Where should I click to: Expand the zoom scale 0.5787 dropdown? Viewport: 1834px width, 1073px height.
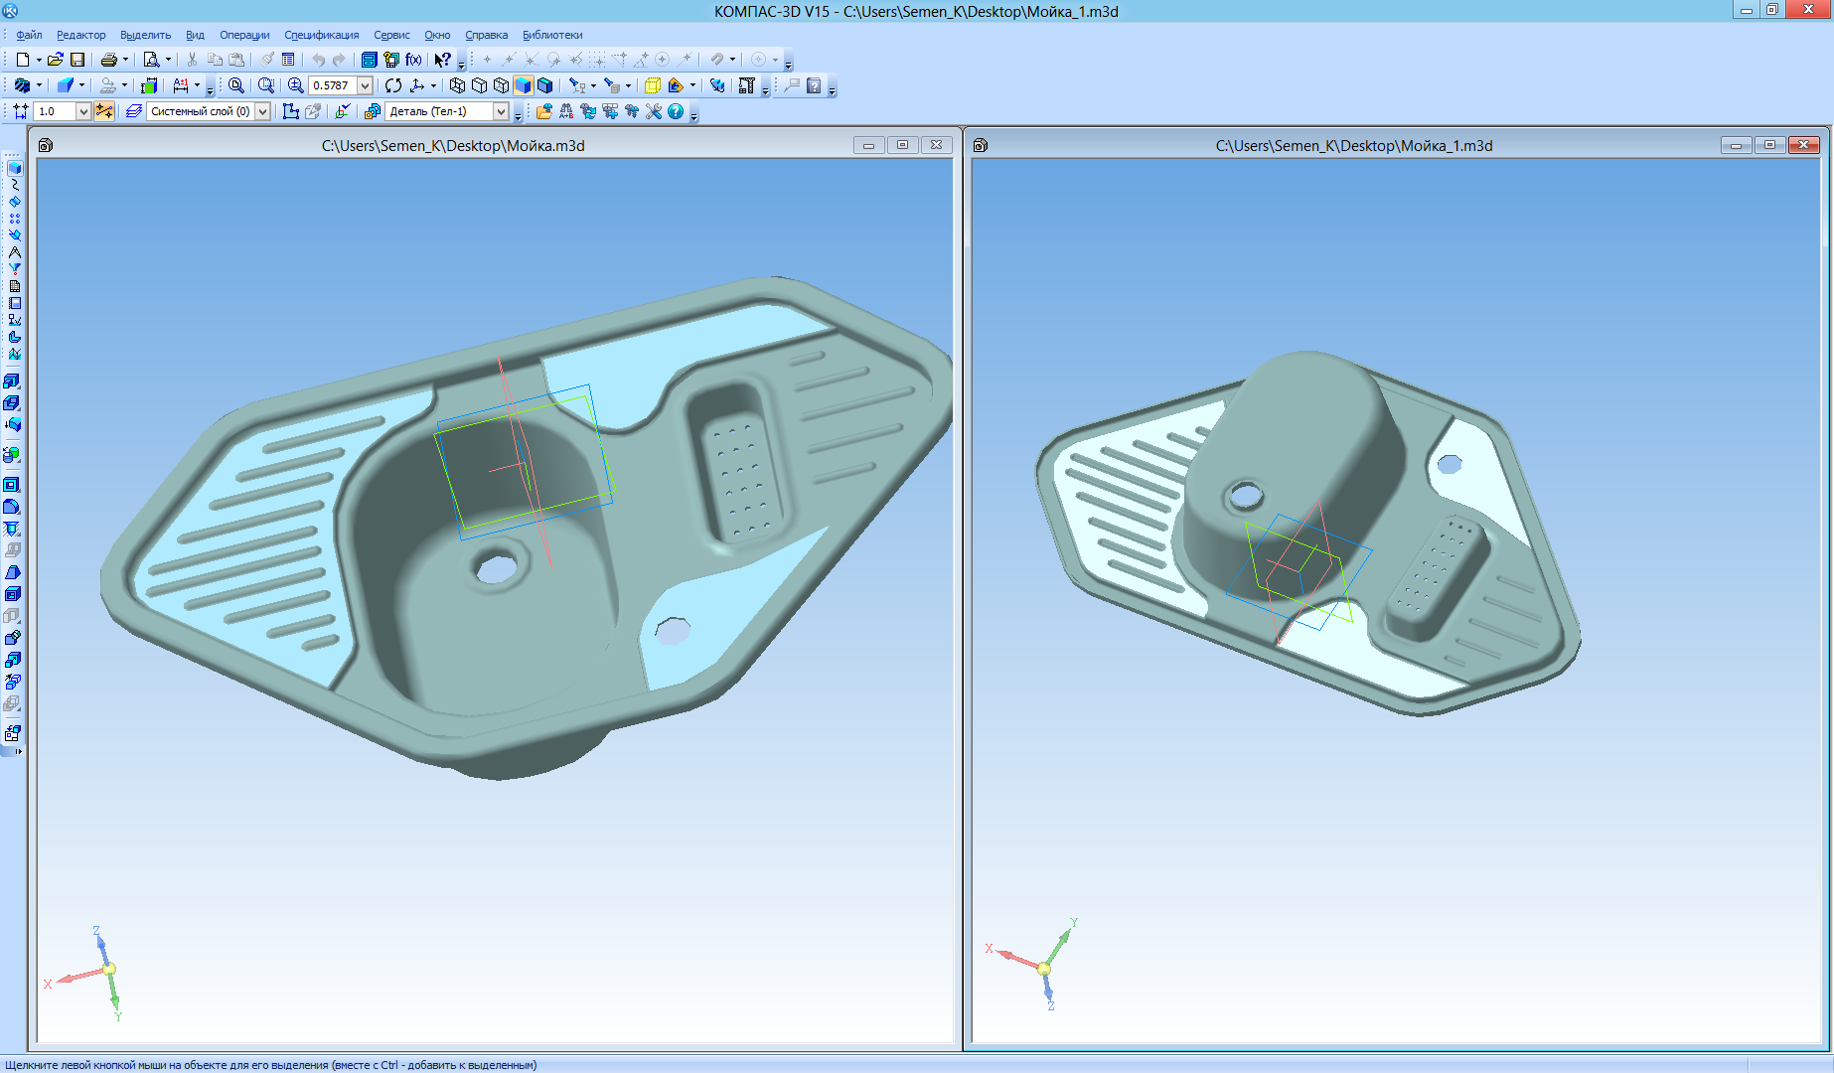click(365, 85)
